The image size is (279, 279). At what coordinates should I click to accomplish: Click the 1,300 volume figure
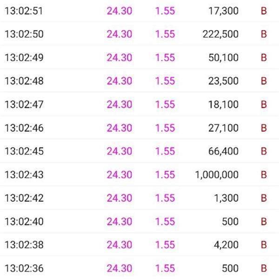point(226,198)
